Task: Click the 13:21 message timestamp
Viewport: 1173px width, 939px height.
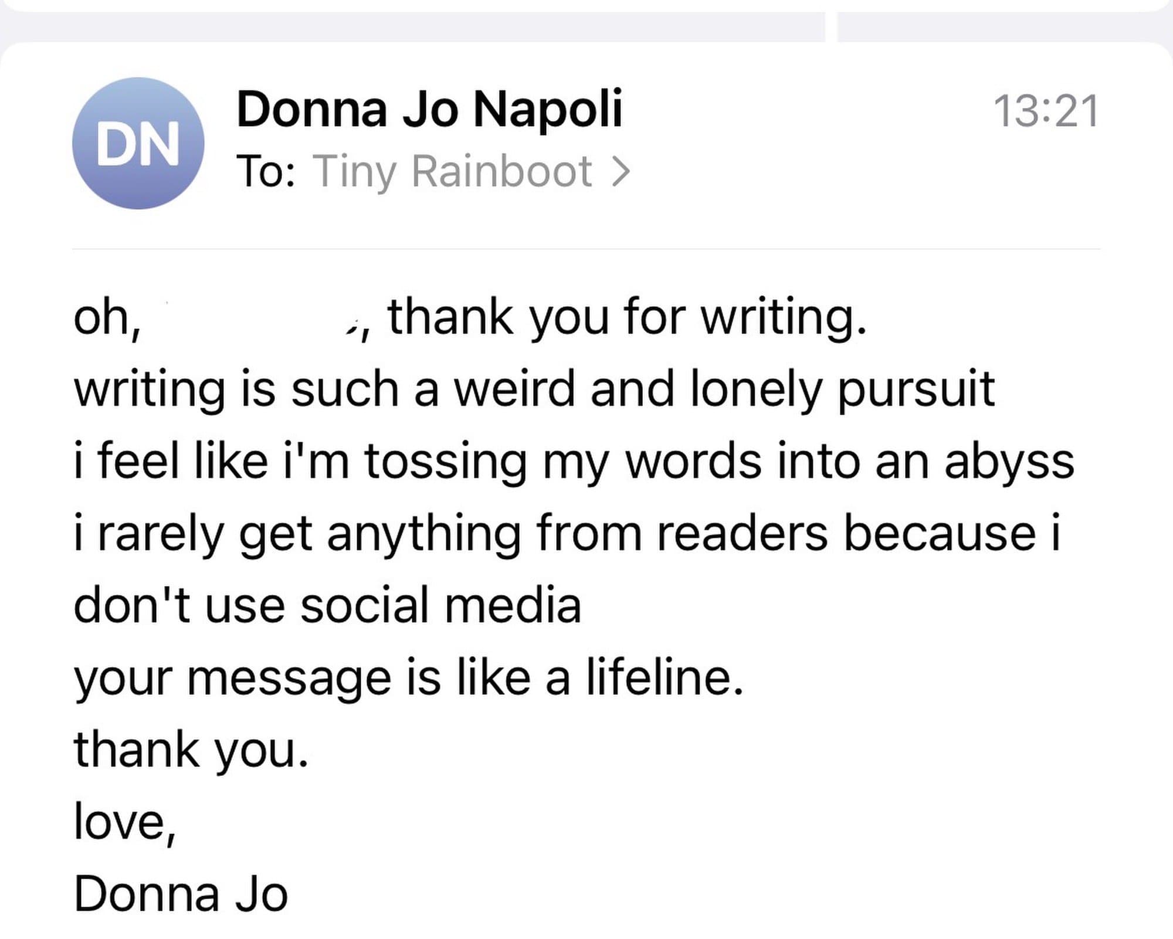Action: (x=1045, y=111)
